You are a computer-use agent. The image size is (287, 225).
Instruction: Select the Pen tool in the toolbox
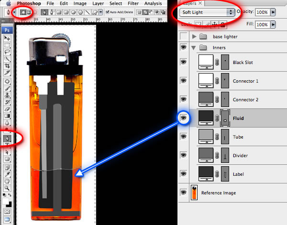pos(7,138)
